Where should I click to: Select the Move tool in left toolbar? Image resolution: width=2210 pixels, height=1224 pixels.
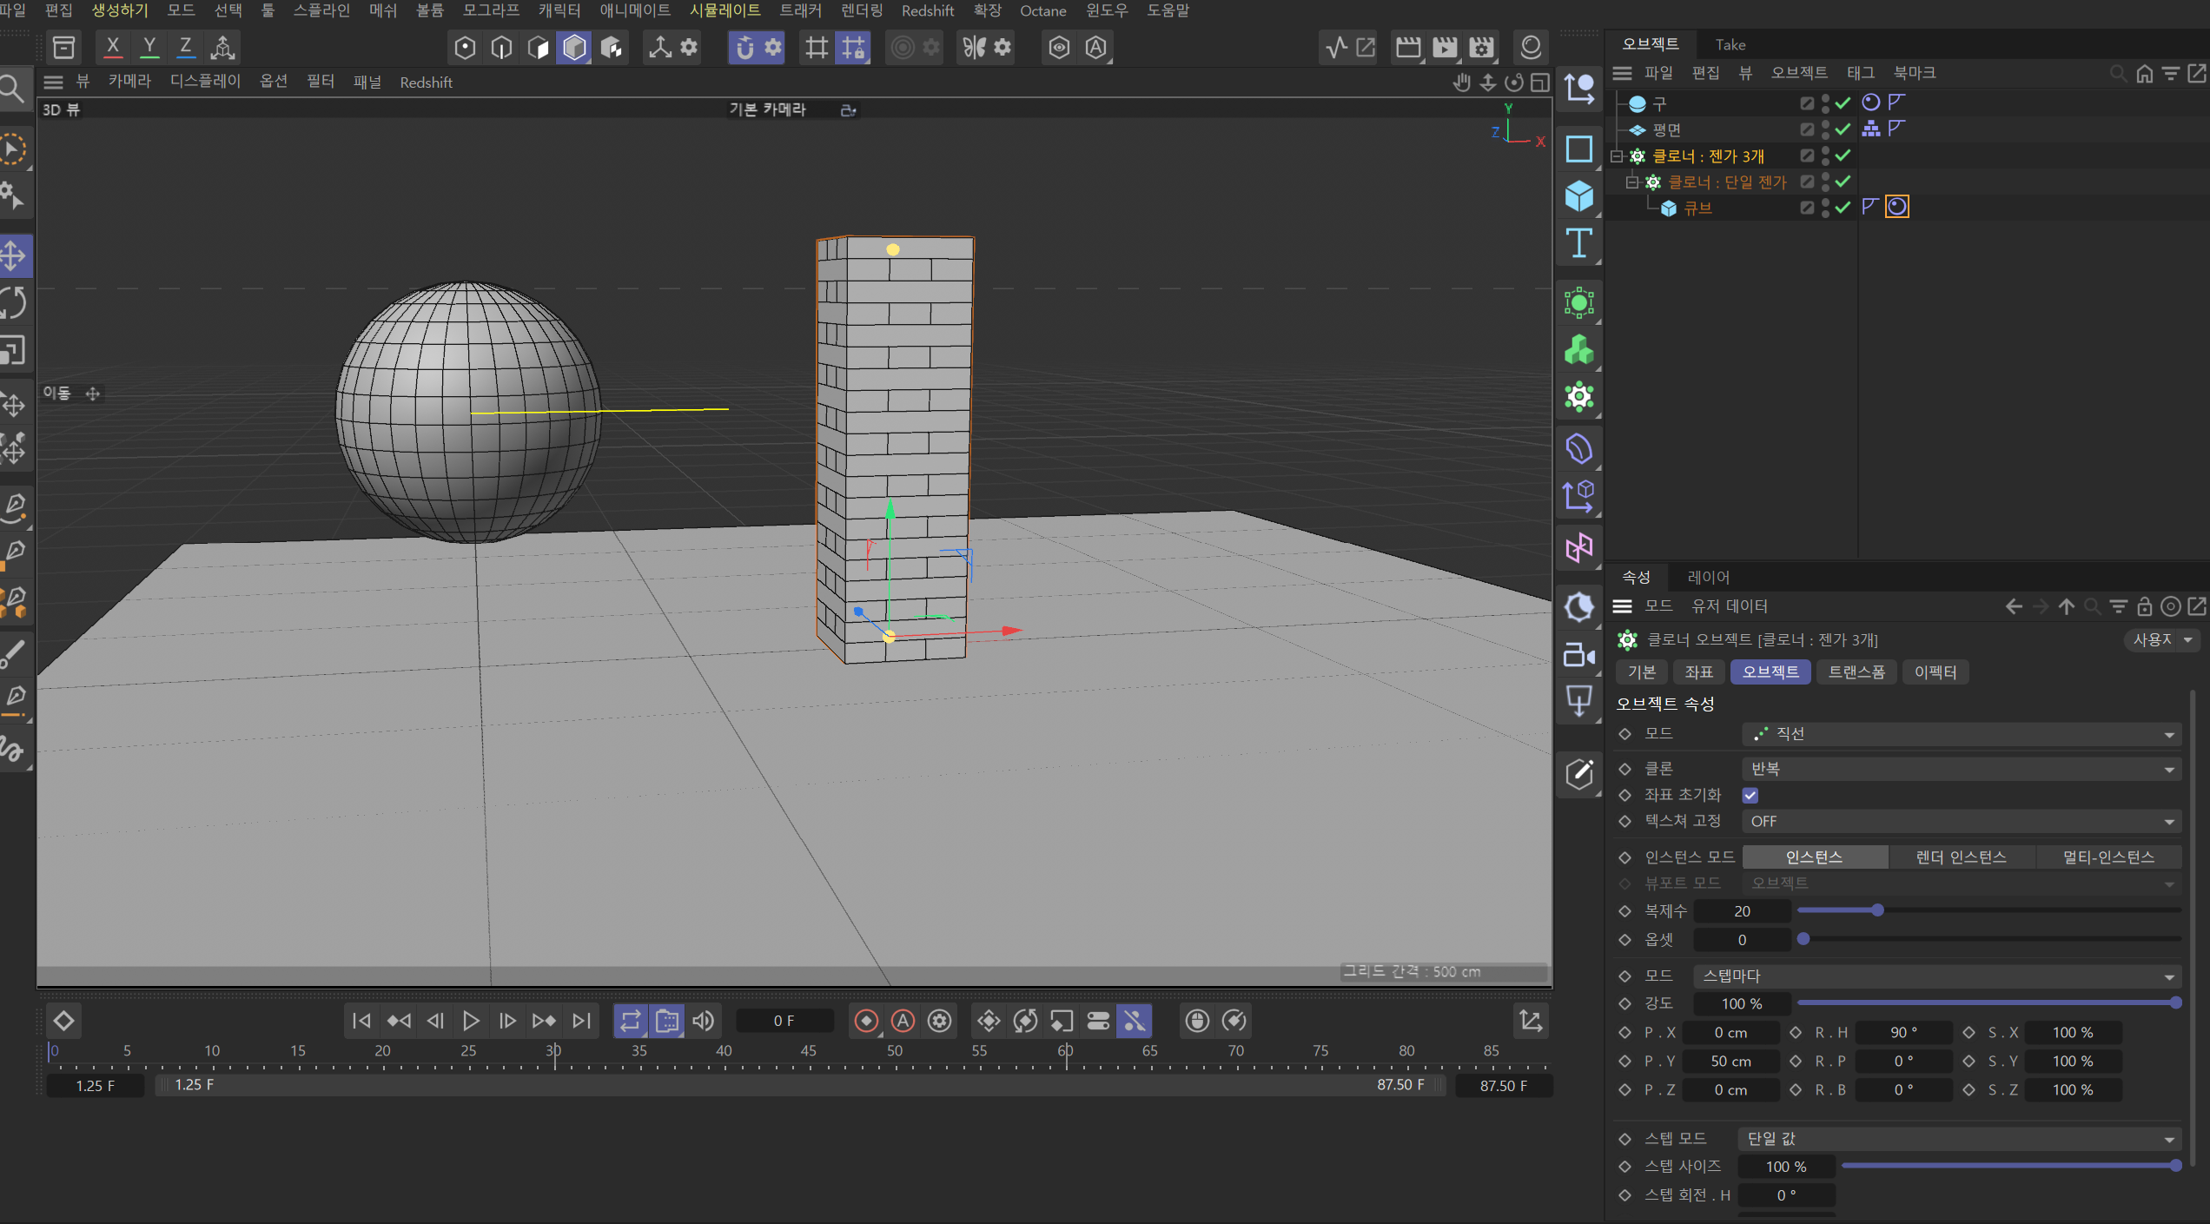14,255
